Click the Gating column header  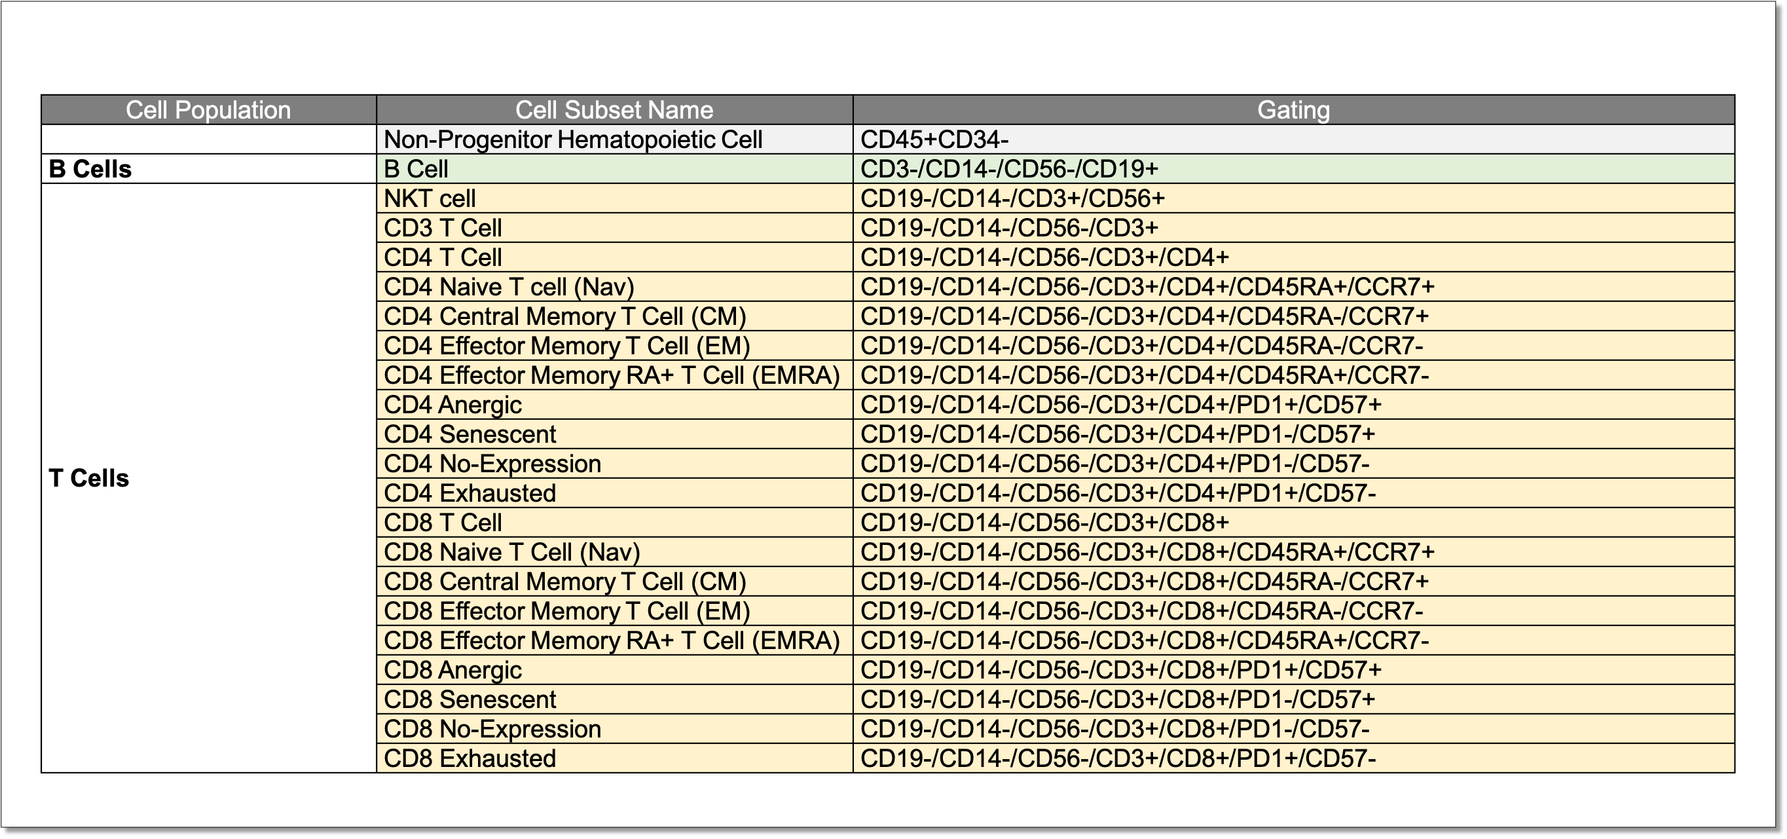tap(1293, 109)
